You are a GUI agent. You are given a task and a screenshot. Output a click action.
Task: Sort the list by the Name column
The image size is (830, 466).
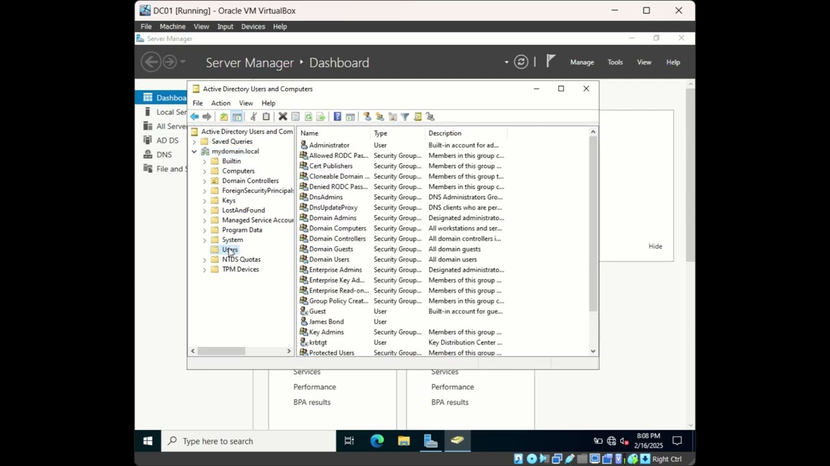pos(333,133)
